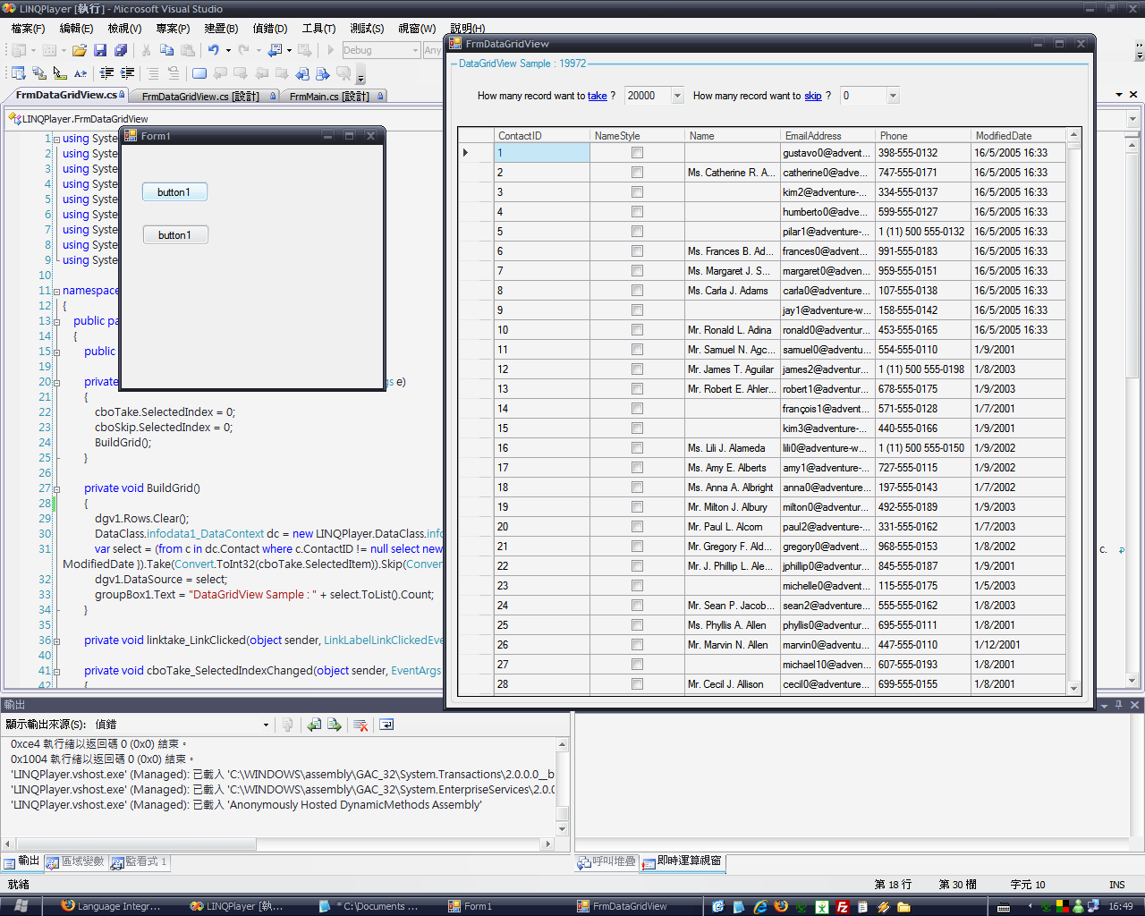This screenshot has height=916, width=1145.
Task: Switch to FrmDataGridView.cs [設計] tab
Action: (x=208, y=96)
